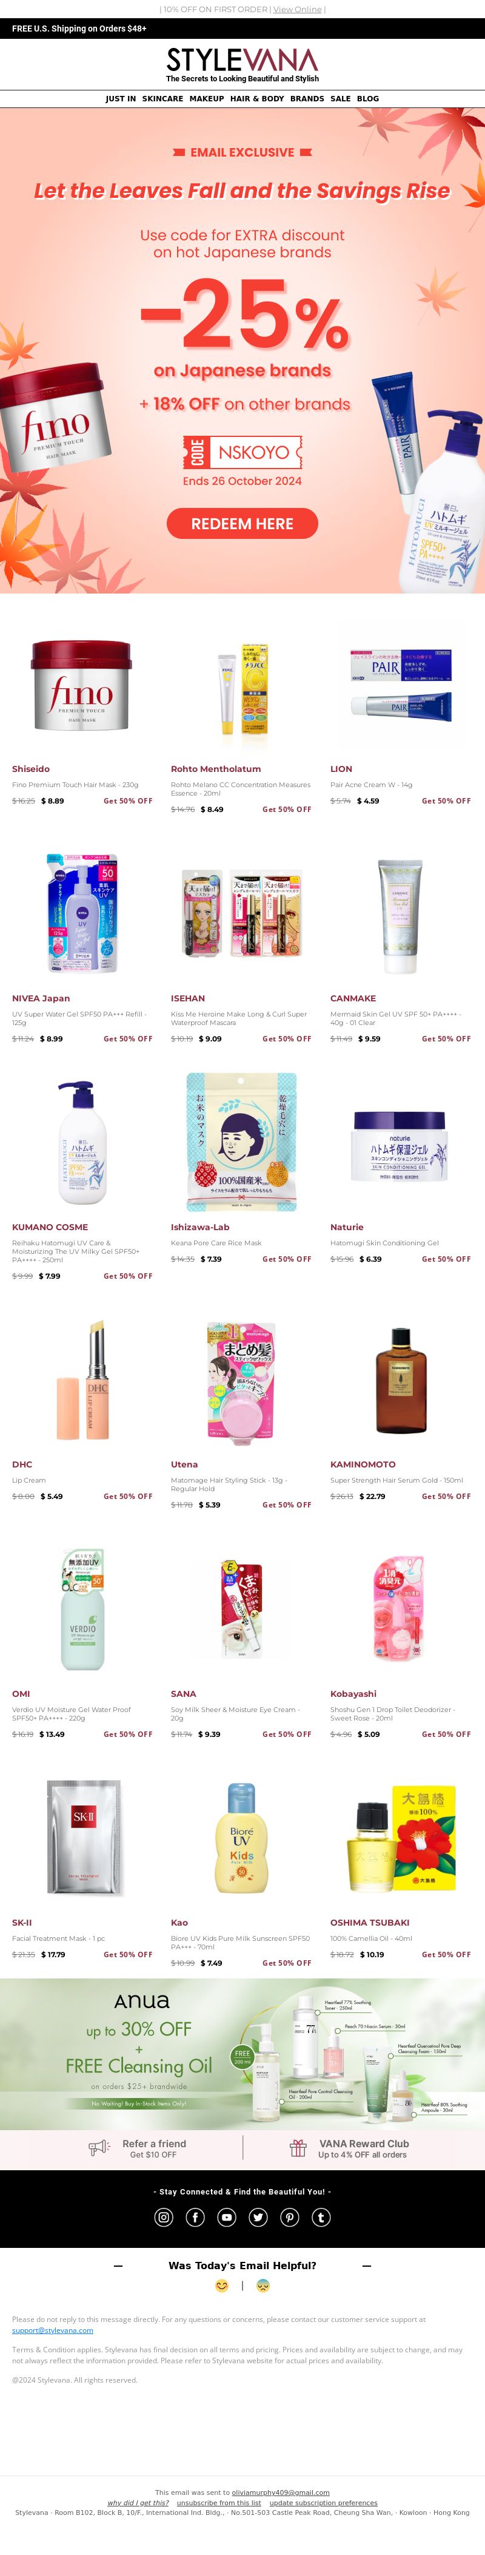Image resolution: width=485 pixels, height=2555 pixels.
Task: Click unsubscribe from this list link
Action: coord(219,2502)
